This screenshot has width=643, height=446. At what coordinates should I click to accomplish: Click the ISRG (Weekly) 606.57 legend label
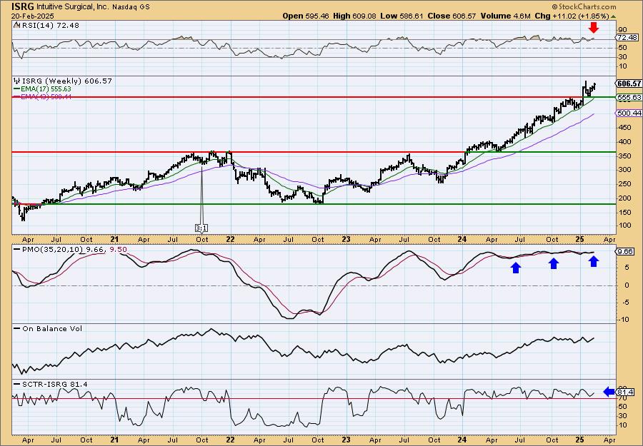[66, 81]
